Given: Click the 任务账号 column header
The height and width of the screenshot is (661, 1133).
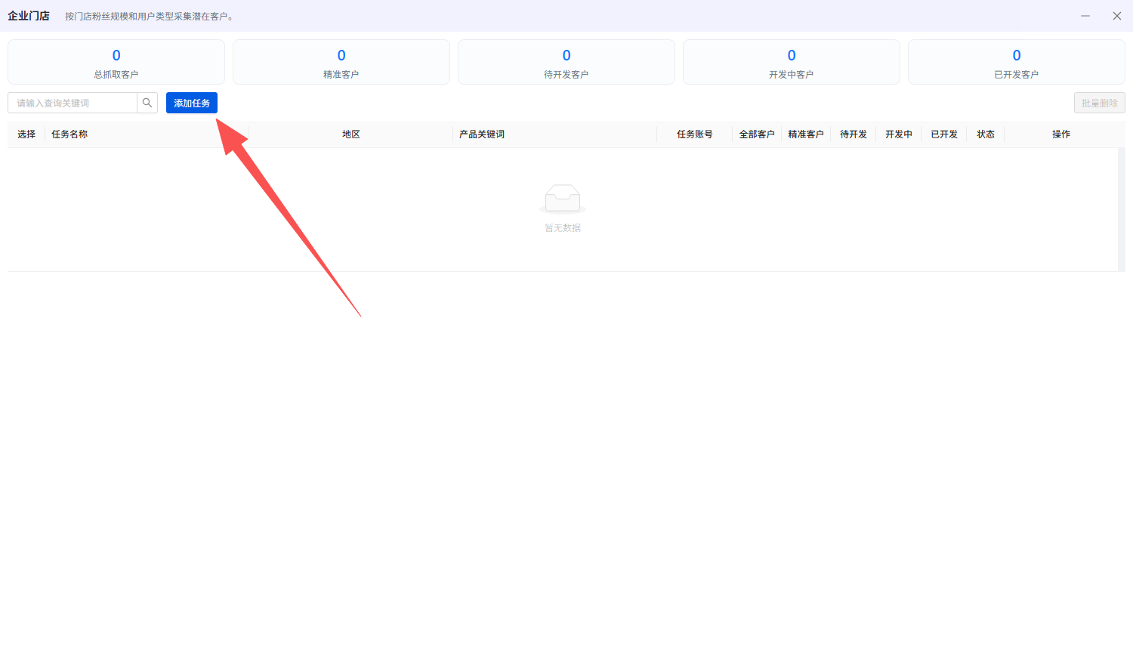Looking at the screenshot, I should 695,134.
